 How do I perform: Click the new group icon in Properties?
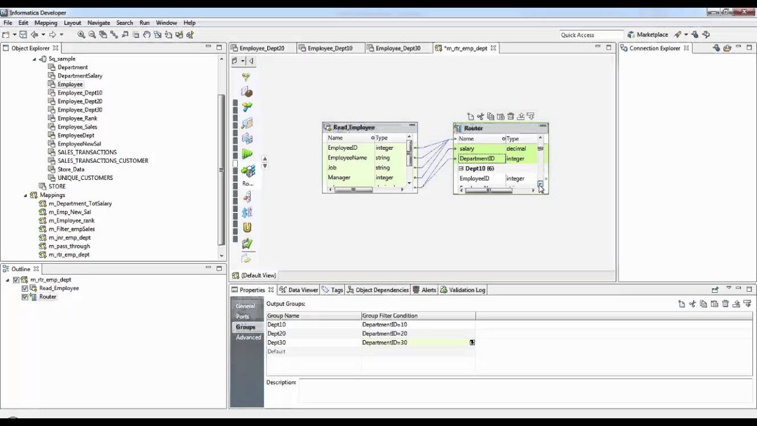click(682, 304)
